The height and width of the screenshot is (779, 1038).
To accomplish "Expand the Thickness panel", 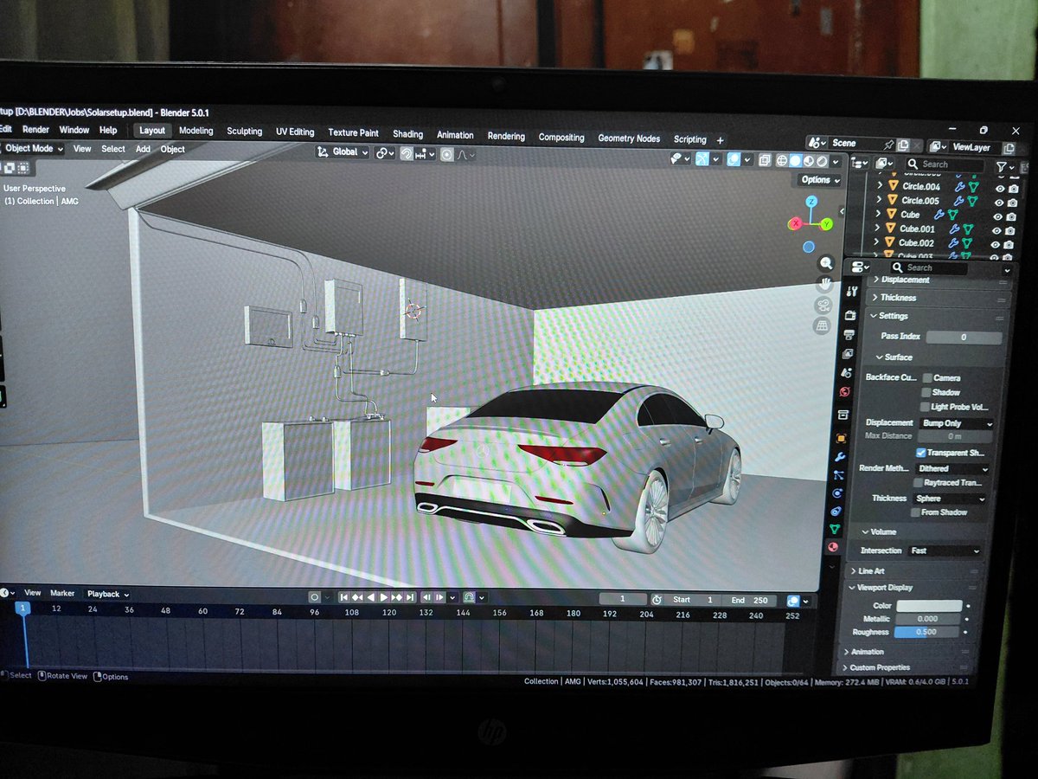I will 939,298.
